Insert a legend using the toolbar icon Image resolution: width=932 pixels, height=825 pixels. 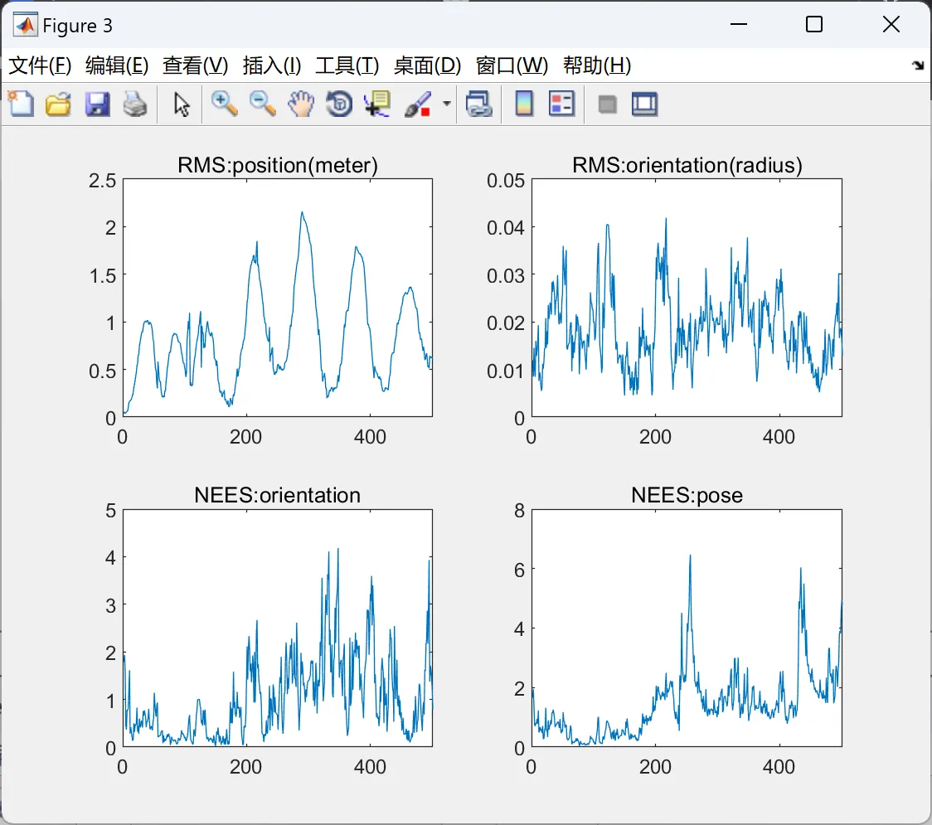pyautogui.click(x=561, y=104)
